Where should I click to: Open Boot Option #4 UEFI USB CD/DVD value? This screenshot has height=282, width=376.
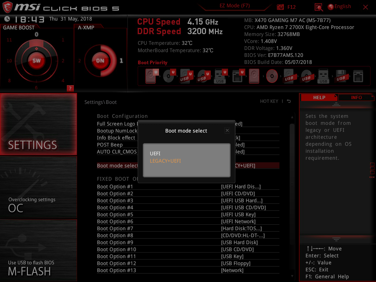click(243, 207)
